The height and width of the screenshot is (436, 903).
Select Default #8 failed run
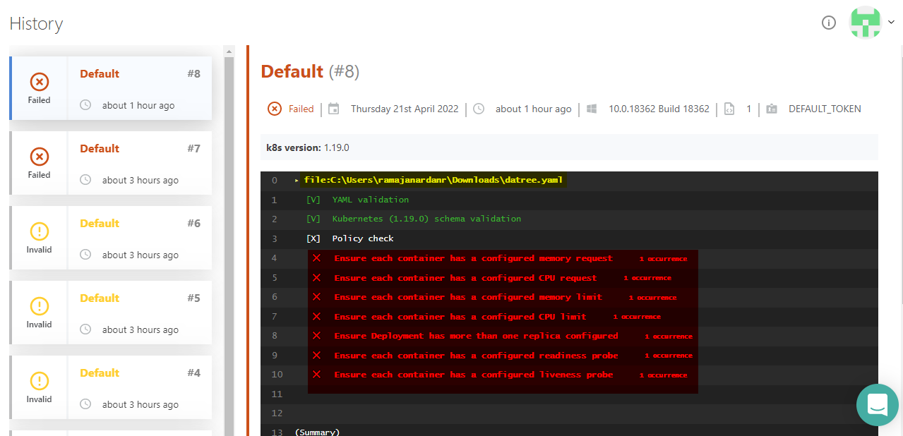(111, 88)
